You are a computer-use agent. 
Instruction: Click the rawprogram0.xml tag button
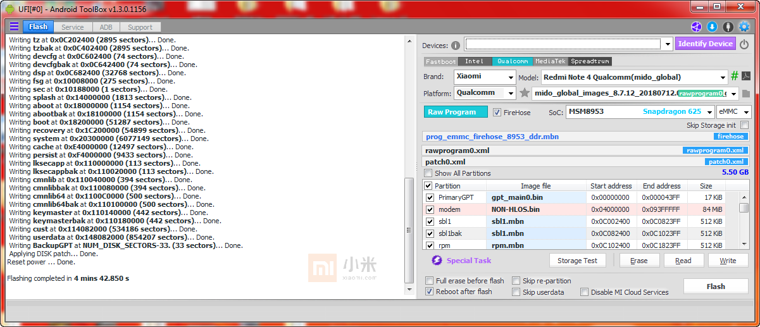tap(716, 151)
